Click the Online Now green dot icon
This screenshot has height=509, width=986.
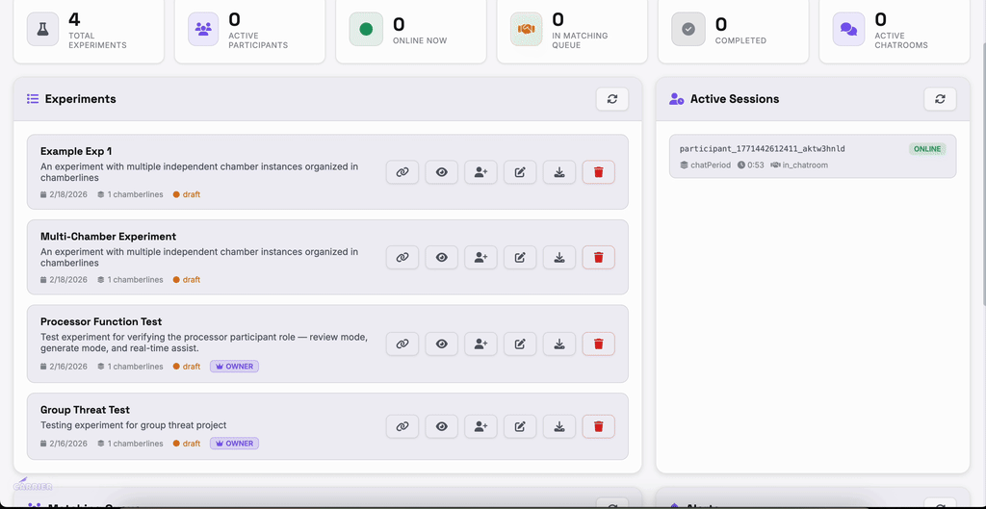tap(365, 30)
